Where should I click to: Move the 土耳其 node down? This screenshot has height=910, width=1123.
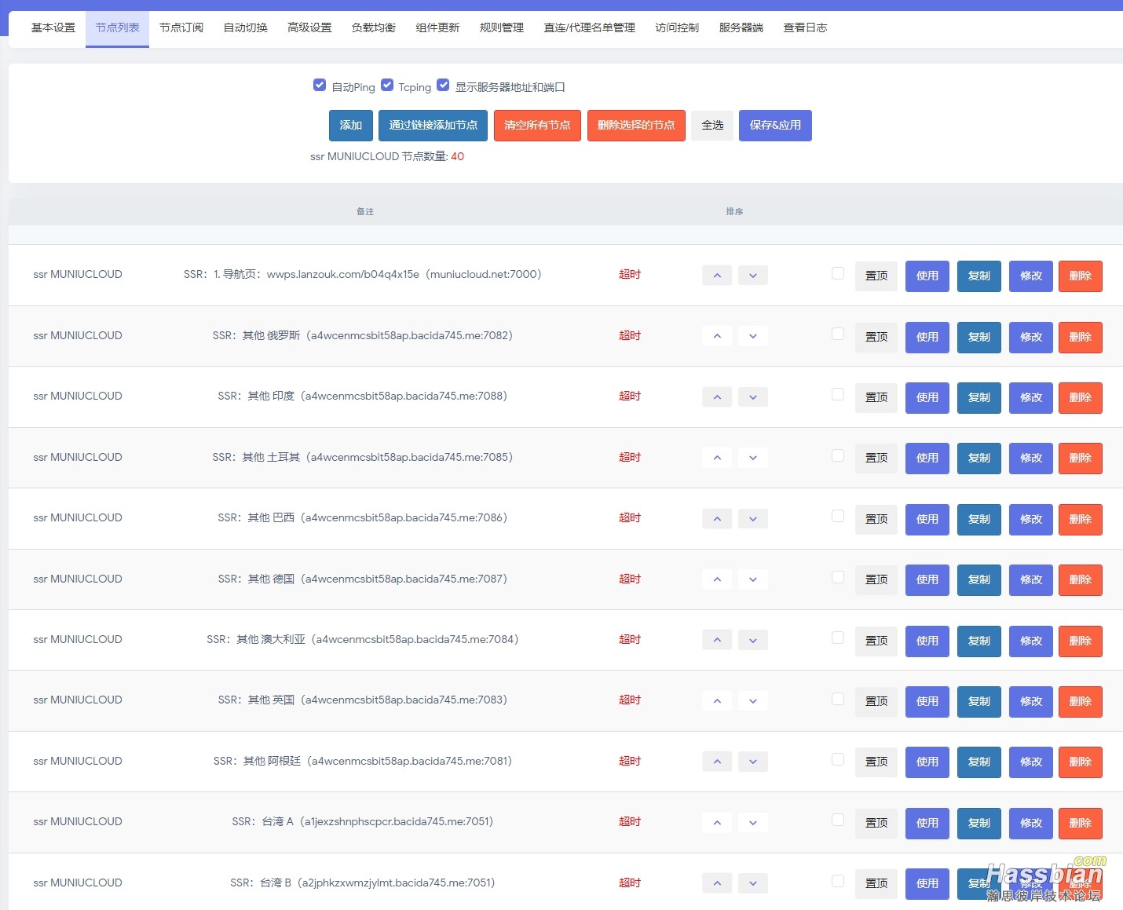tap(753, 458)
